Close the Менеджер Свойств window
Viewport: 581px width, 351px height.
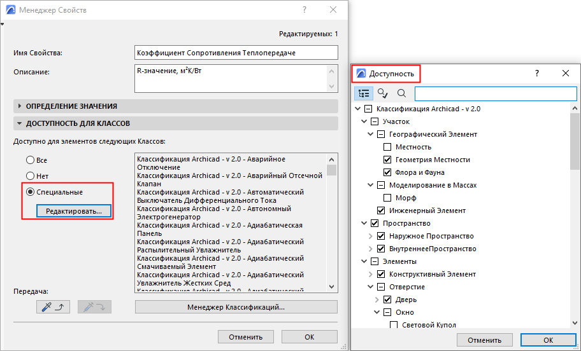pos(333,10)
